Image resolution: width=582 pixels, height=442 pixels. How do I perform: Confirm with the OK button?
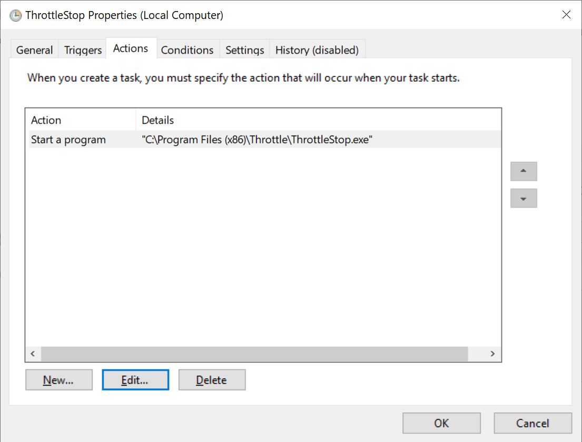(x=441, y=423)
